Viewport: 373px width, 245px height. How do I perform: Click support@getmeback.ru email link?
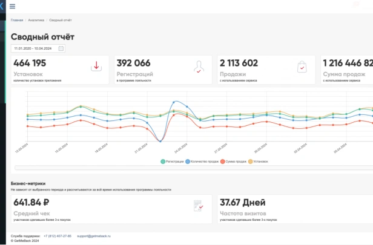pyautogui.click(x=94, y=236)
